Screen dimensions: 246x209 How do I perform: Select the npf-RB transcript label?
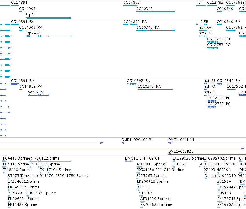click(x=202, y=22)
